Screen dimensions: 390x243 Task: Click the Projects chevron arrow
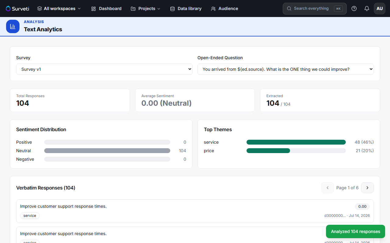pos(159,9)
